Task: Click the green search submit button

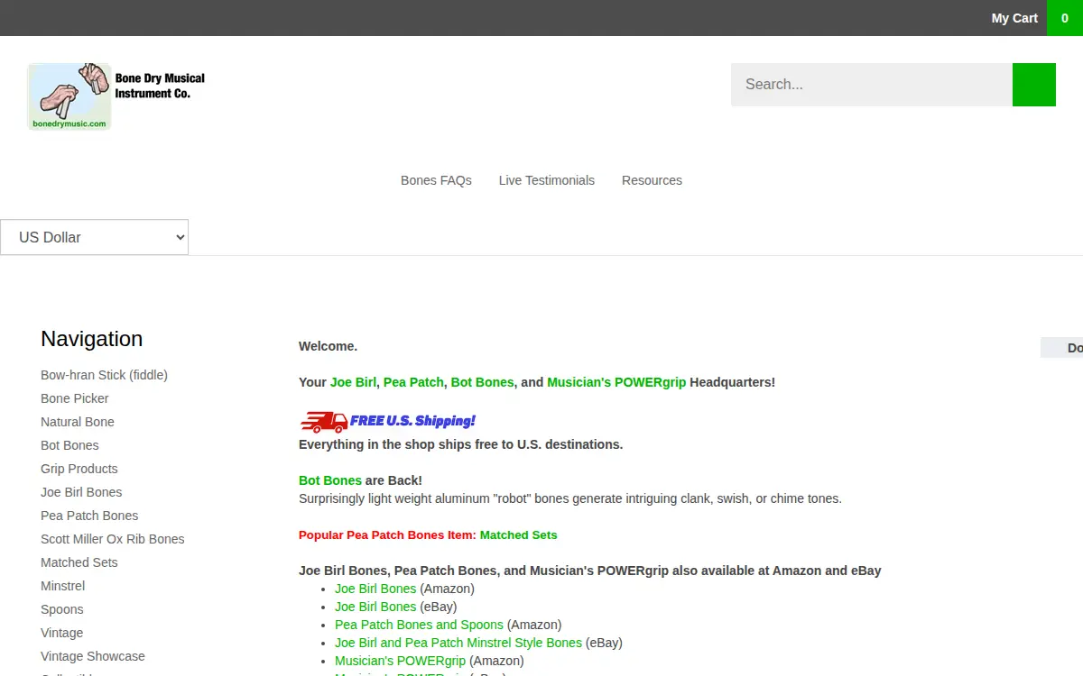Action: 1034,85
